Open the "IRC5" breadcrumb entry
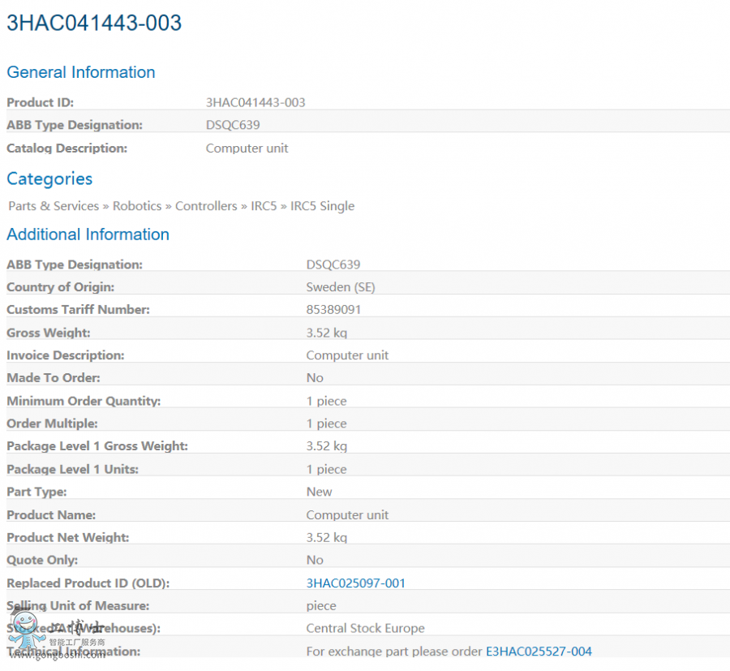The image size is (730, 671). 264,205
